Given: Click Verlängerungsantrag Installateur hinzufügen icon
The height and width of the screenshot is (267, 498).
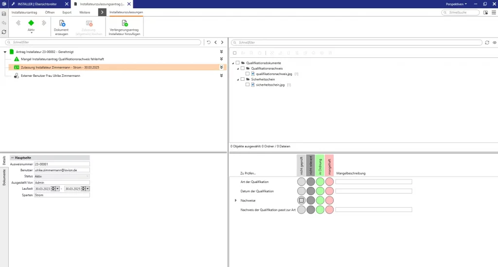Looking at the screenshot, I should 124,23.
